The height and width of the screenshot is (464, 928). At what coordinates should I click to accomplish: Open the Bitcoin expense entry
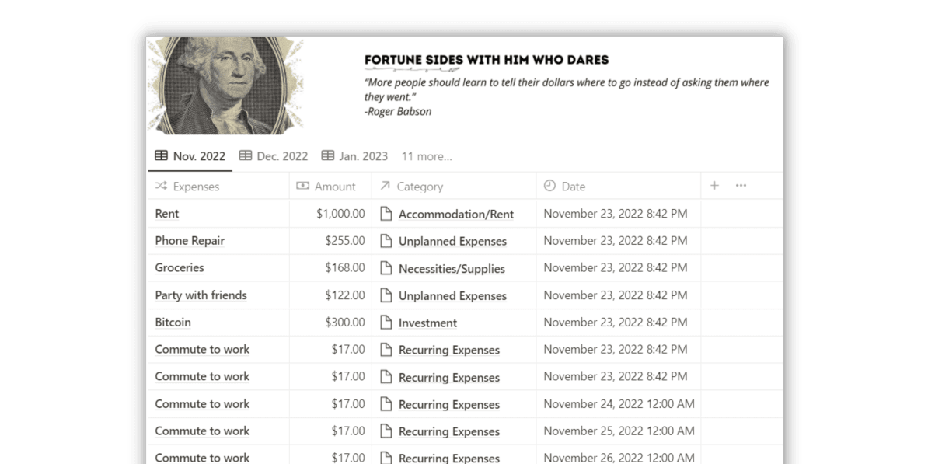pyautogui.click(x=173, y=323)
